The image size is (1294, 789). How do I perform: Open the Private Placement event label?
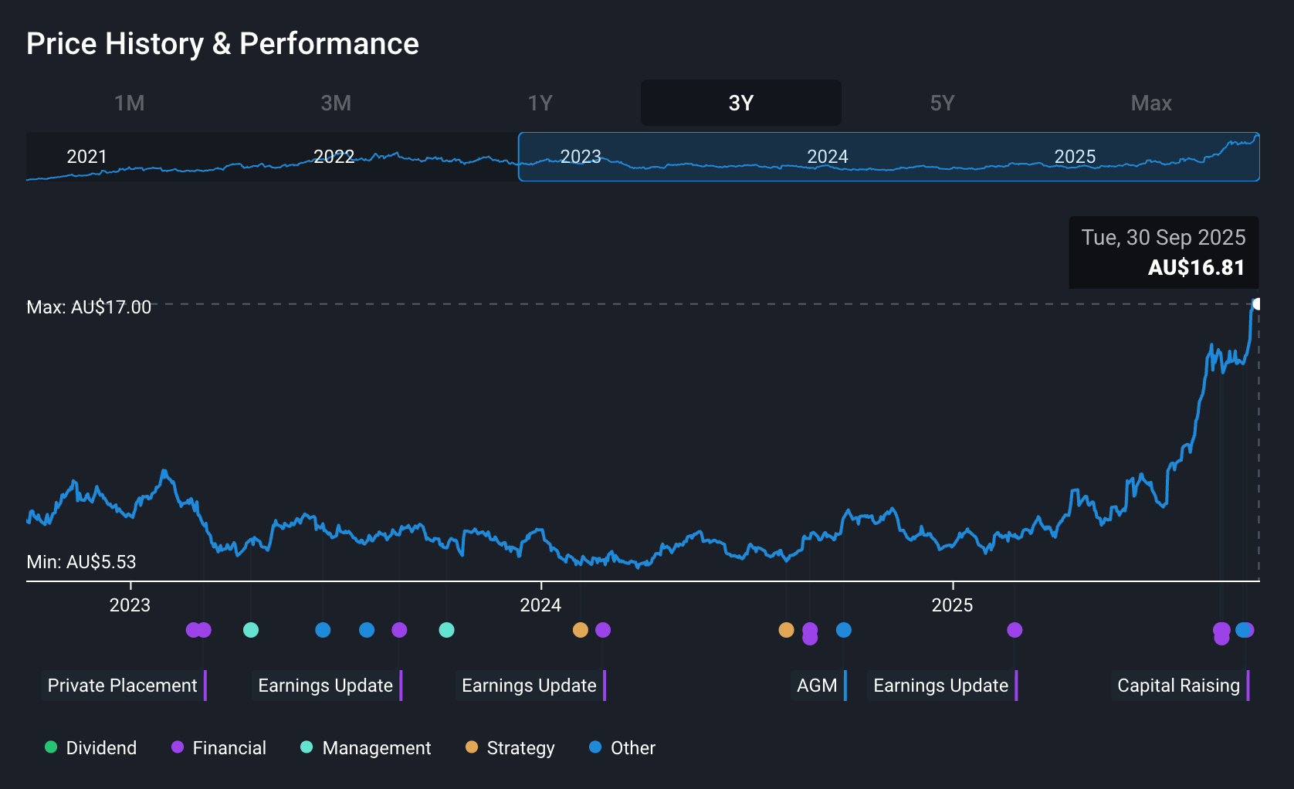[x=123, y=686]
